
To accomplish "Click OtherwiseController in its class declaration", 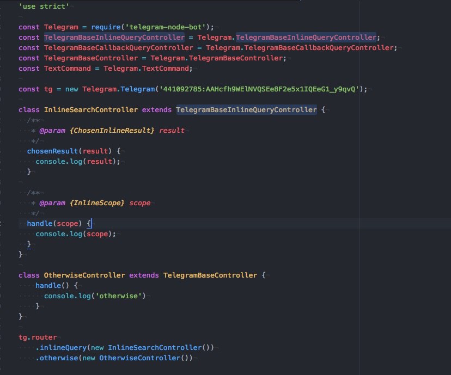I will (84, 275).
